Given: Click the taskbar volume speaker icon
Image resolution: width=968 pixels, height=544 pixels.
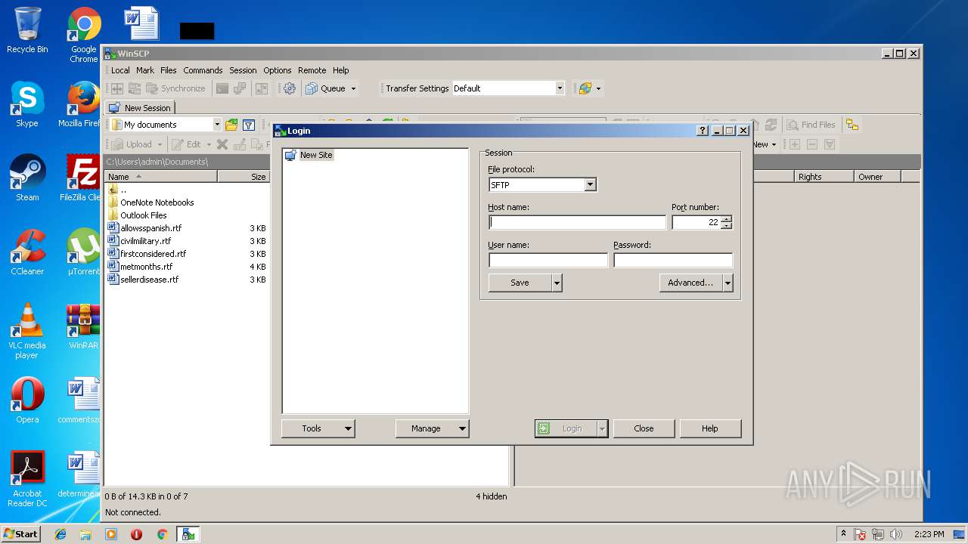Looking at the screenshot, I should pyautogui.click(x=896, y=534).
